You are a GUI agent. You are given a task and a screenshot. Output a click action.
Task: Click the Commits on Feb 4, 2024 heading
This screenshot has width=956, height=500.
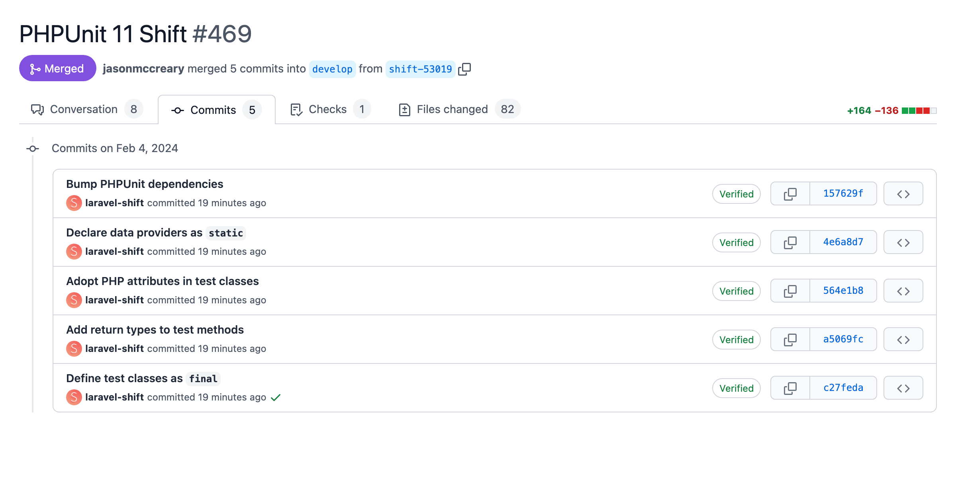pos(115,148)
